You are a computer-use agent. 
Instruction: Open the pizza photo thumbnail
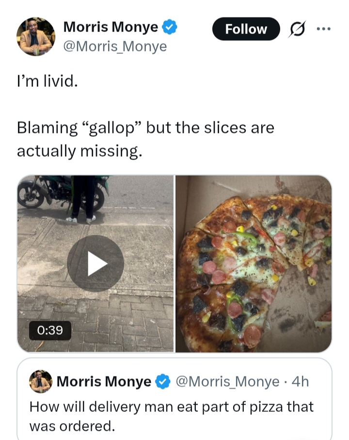pos(254,263)
